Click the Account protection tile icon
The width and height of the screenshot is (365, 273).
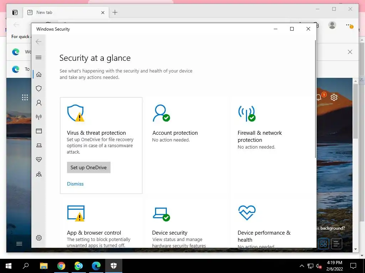(161, 113)
